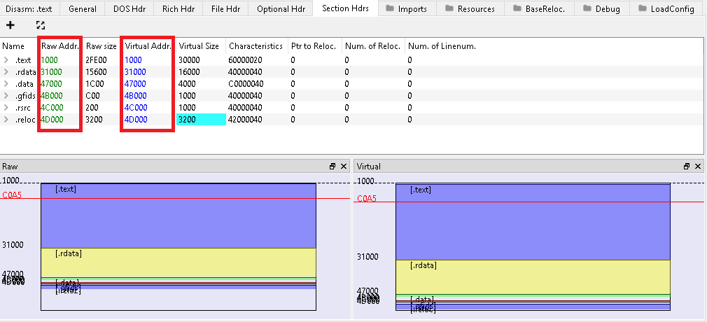Select raw size 1C00 of .data
This screenshot has width=707, height=322.
[x=94, y=83]
